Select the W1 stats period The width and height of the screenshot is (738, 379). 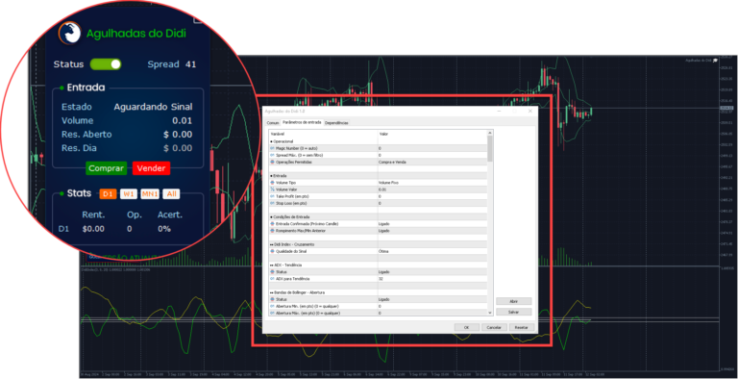click(x=128, y=193)
